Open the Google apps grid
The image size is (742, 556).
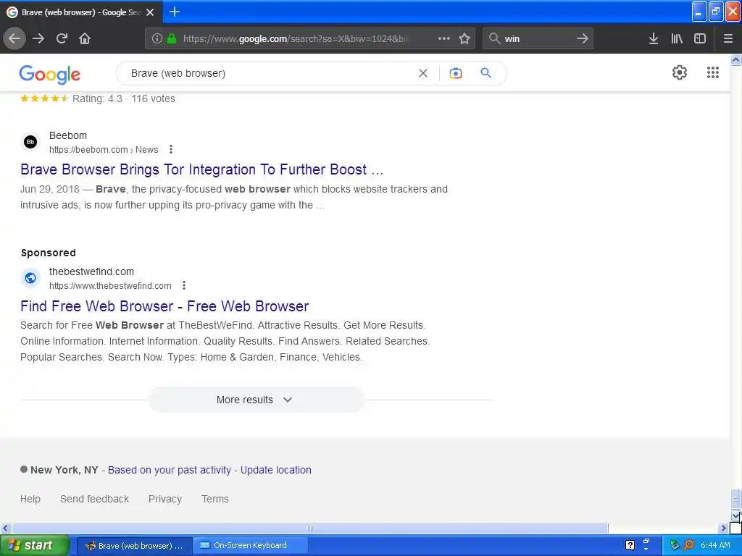(713, 72)
